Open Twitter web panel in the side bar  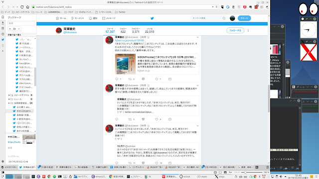(x=2, y=40)
